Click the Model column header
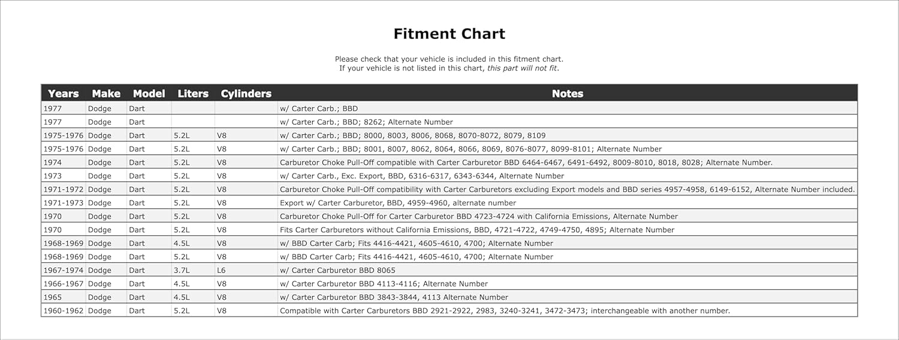899x340 pixels. point(149,93)
